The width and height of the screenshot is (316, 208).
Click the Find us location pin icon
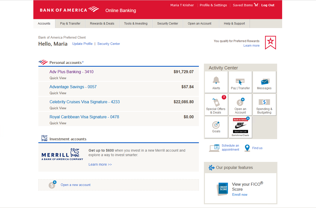click(x=247, y=148)
